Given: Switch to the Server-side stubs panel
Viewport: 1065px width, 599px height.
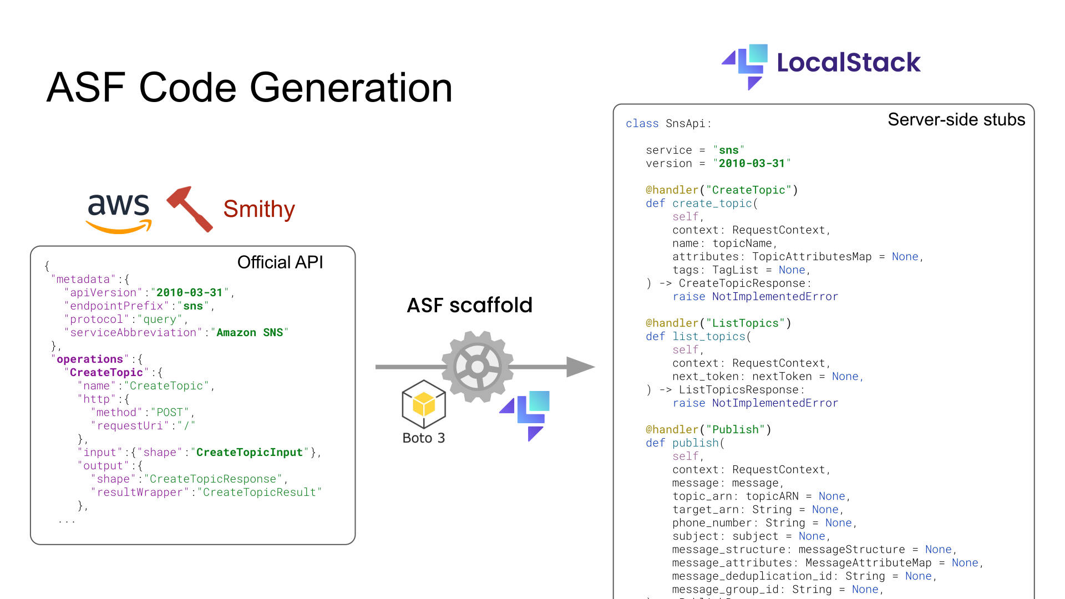Looking at the screenshot, I should 956,119.
